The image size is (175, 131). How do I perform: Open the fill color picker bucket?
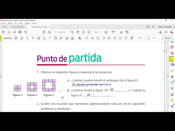(148, 38)
